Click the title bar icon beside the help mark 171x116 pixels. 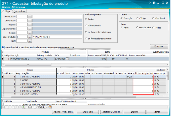tap(154, 3)
